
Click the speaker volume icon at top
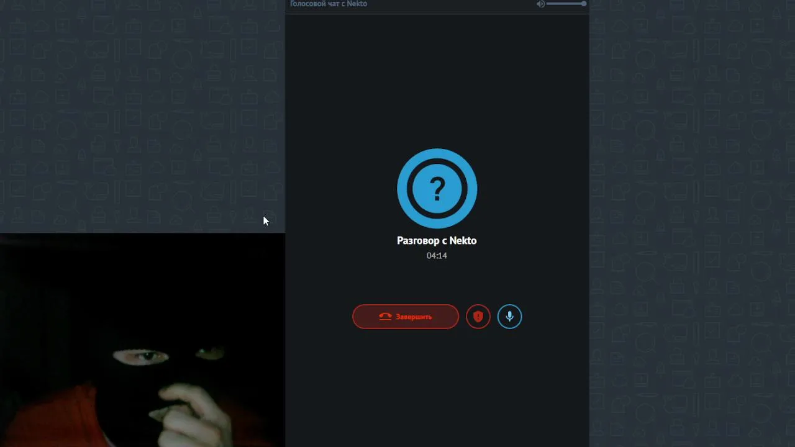[x=540, y=4]
